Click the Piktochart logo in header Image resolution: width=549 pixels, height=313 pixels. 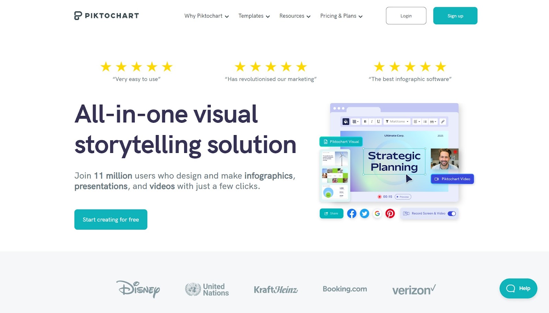[x=106, y=16]
